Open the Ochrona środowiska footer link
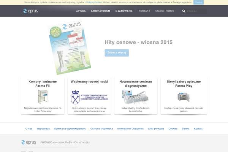 (101, 128)
